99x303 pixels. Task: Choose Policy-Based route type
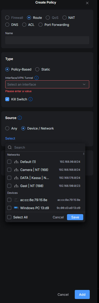7,69
